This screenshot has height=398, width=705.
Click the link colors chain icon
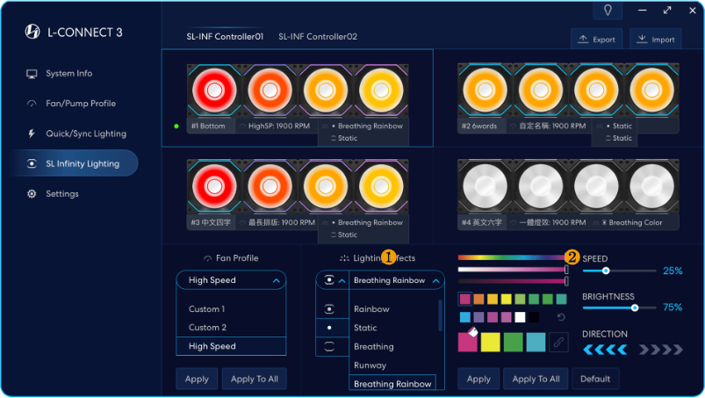[x=559, y=342]
